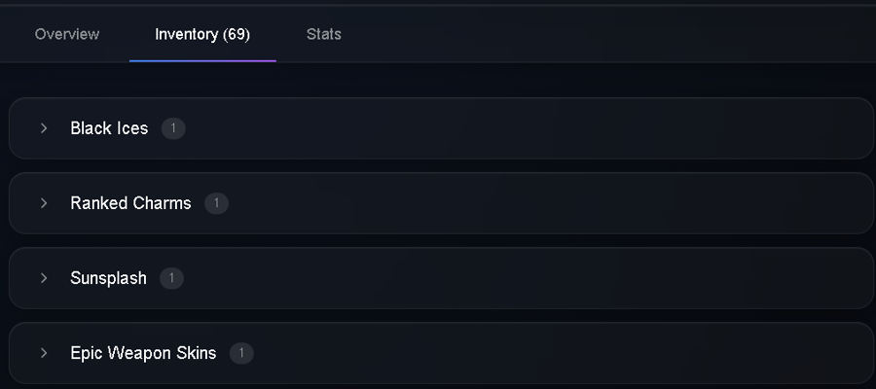The height and width of the screenshot is (389, 876).
Task: Expand the Black Ices chevron arrow
Action: tap(44, 128)
